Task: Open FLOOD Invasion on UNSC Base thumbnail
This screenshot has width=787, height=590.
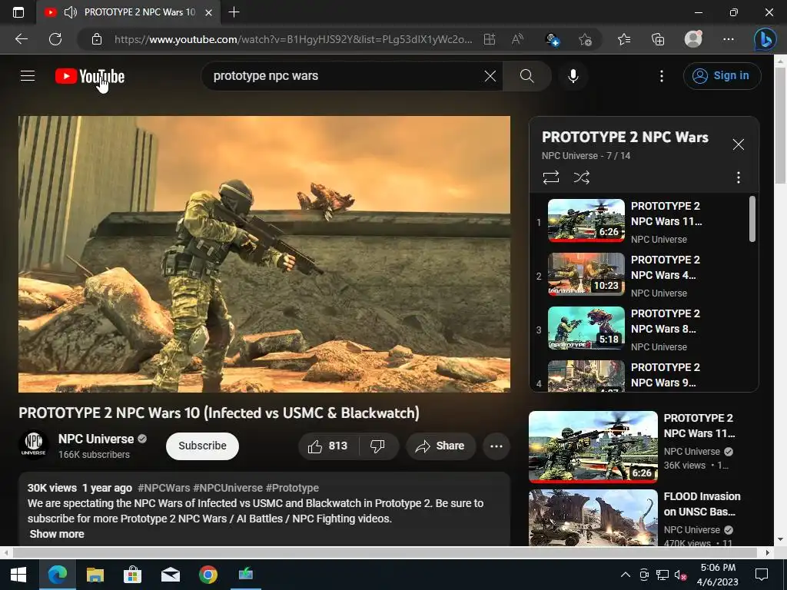Action: (593, 517)
